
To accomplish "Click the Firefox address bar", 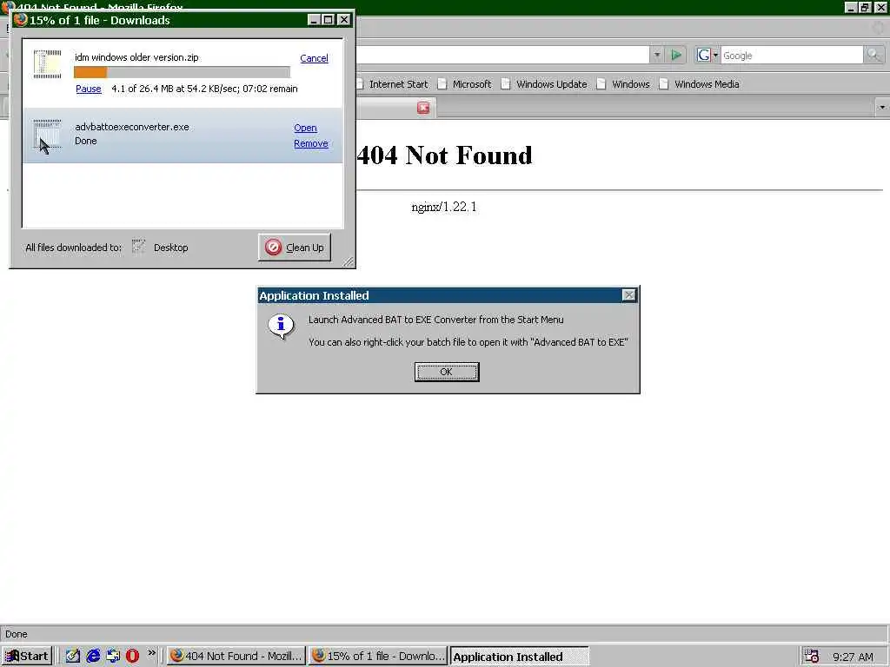I will pyautogui.click(x=502, y=55).
